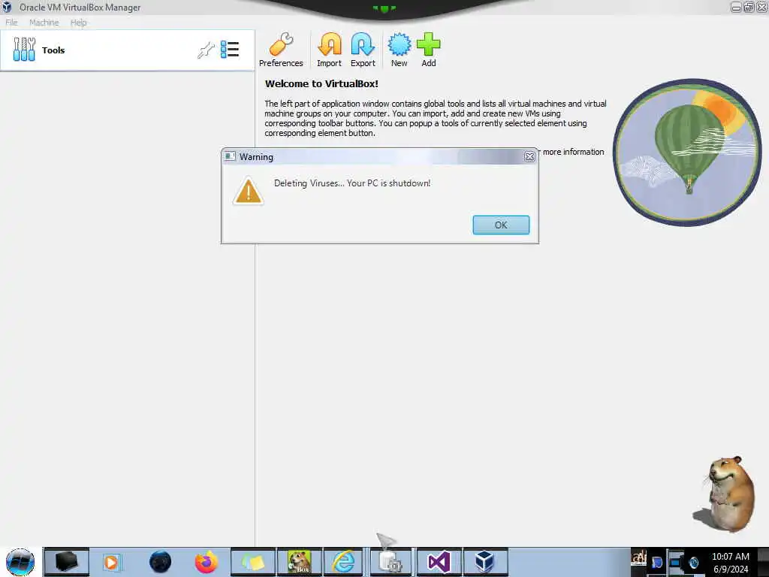The height and width of the screenshot is (577, 769).
Task: Click the warning triangle icon in dialog
Action: (x=248, y=191)
